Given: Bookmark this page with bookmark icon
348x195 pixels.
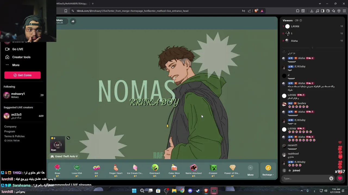Looking at the screenshot, I should (x=66, y=11).
